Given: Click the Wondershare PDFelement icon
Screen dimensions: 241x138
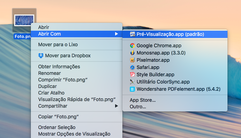Looking at the screenshot, I should 132,89.
